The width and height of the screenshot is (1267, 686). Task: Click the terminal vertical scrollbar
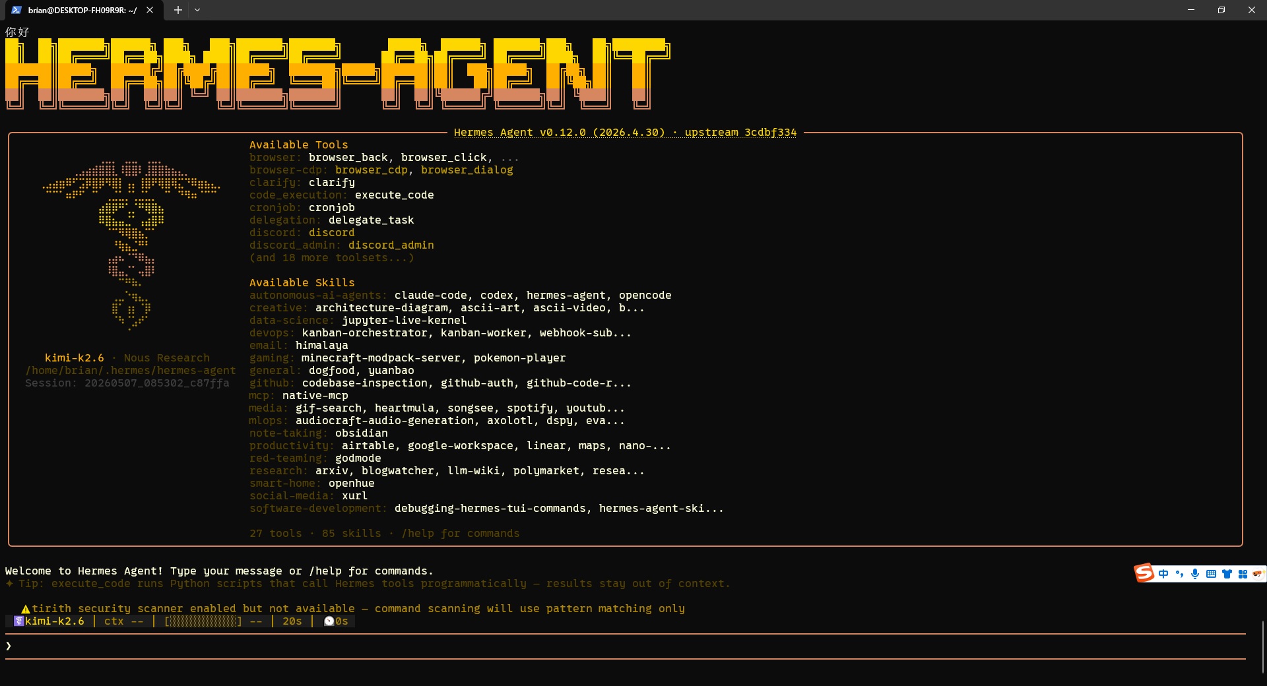[1262, 646]
